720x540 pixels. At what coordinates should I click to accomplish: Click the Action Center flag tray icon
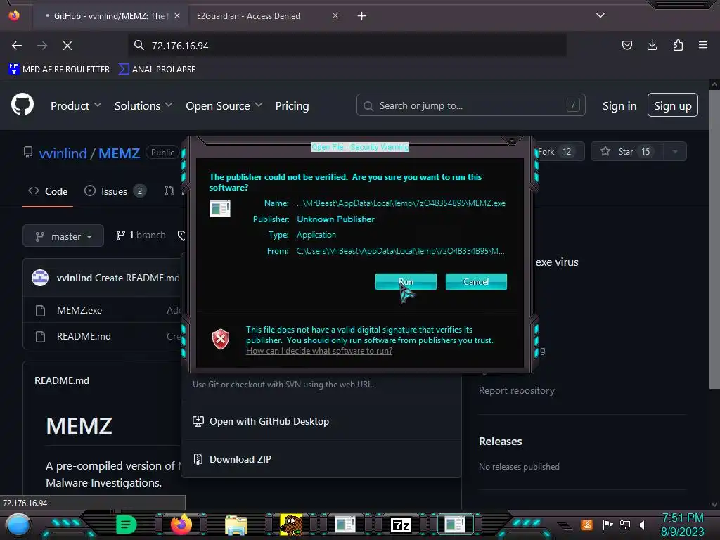coord(607,525)
